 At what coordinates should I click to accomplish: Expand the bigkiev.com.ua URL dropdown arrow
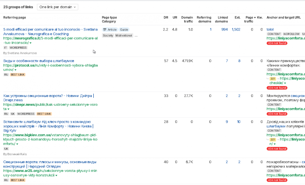pos(17,144)
